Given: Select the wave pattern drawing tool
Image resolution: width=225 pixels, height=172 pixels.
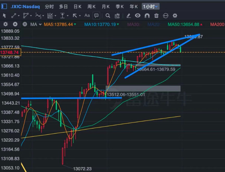Looking at the screenshot, I should point(38,16).
